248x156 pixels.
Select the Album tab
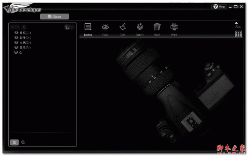click(x=55, y=17)
